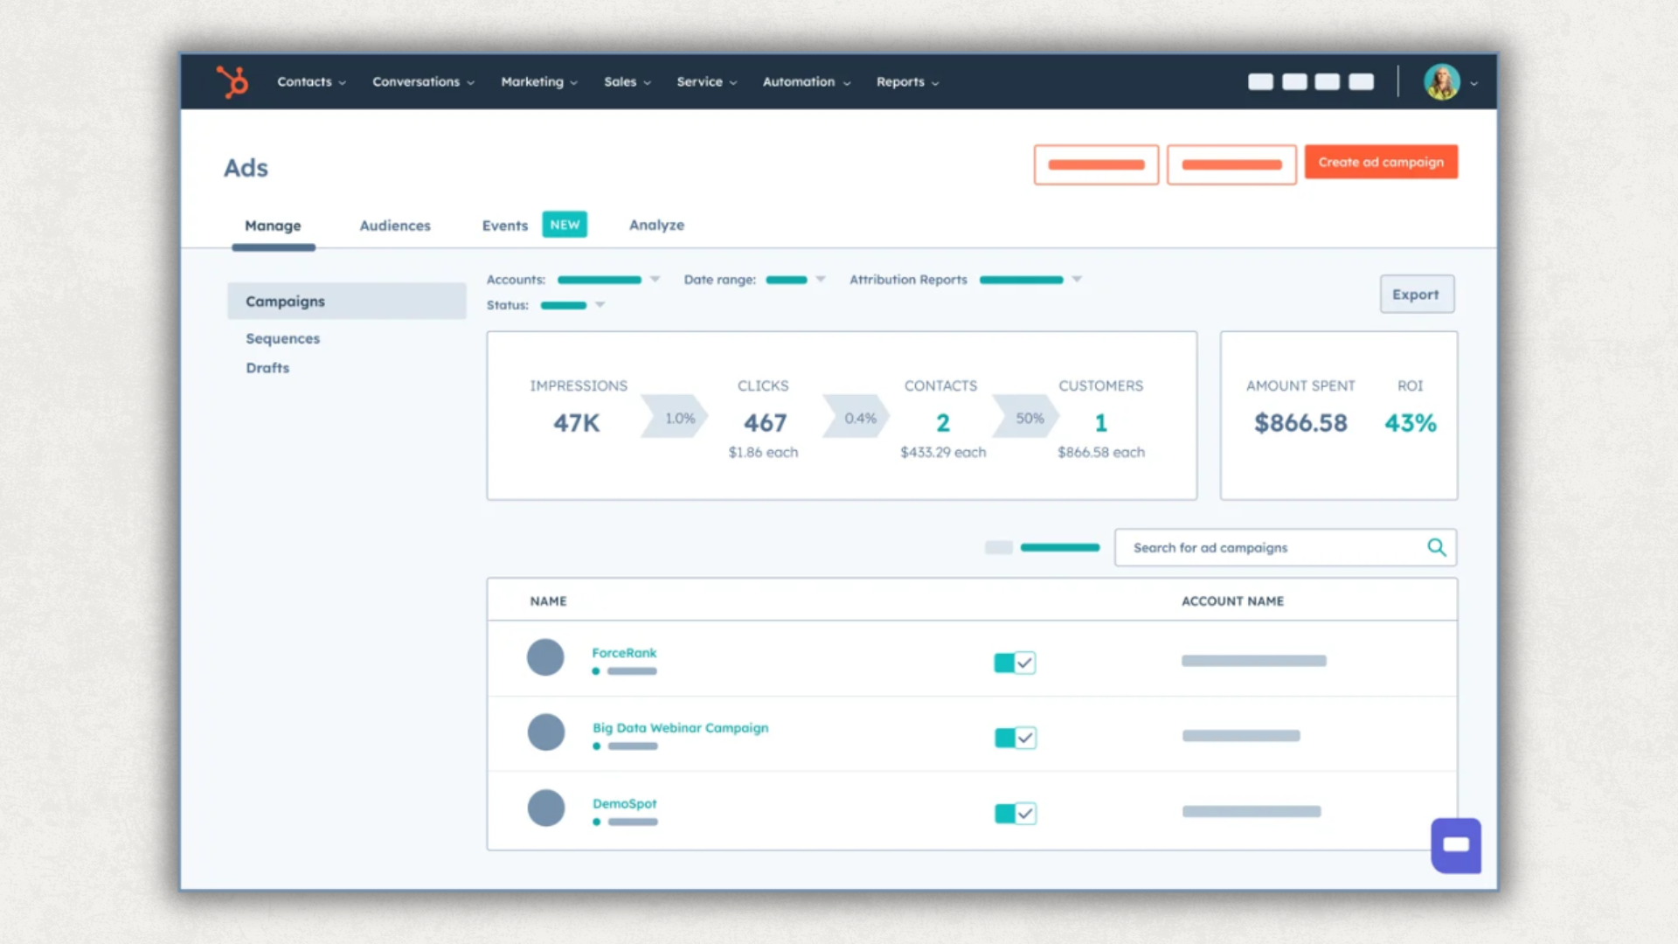Click the $866.58 amount spent value
The image size is (1678, 944).
[x=1300, y=423]
